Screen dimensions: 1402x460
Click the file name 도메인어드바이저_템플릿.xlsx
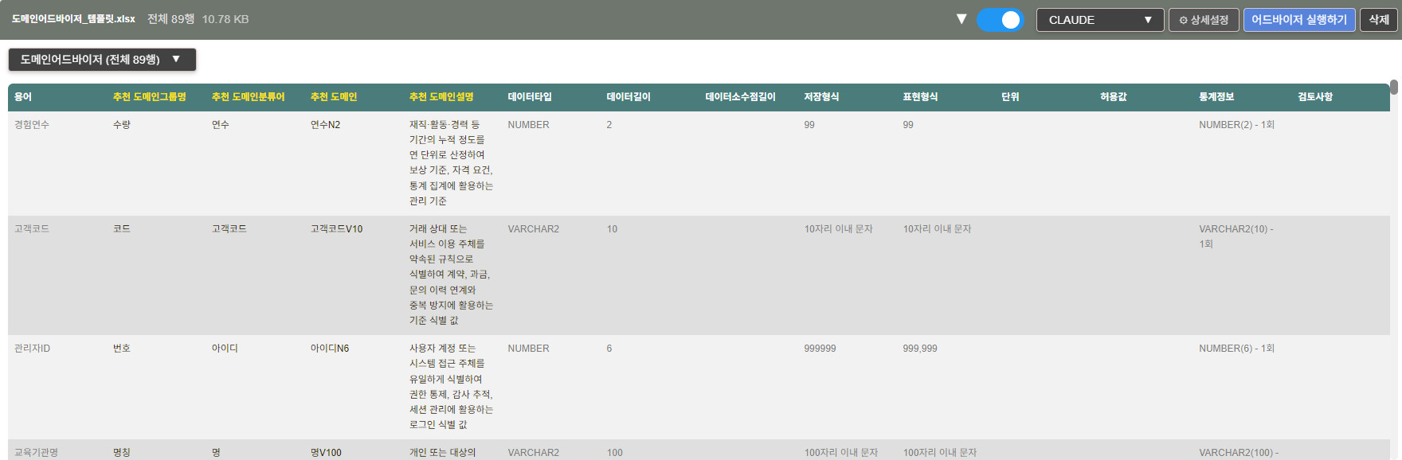[x=73, y=19]
